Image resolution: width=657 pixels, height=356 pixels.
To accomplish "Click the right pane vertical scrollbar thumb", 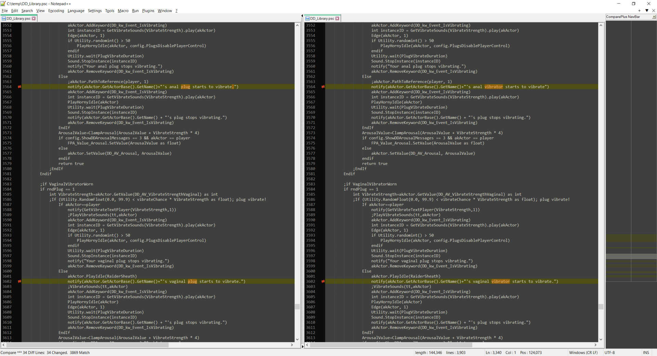I will pos(601,306).
